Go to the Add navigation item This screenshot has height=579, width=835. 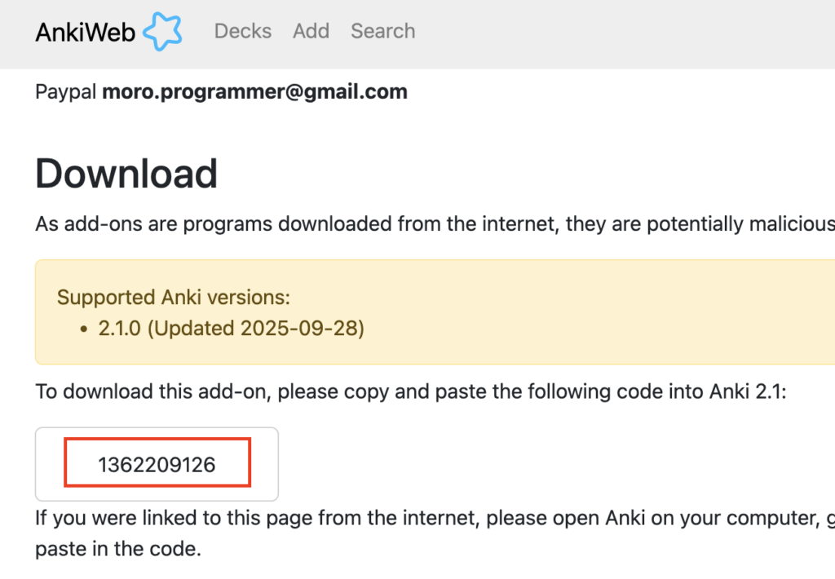click(x=311, y=31)
